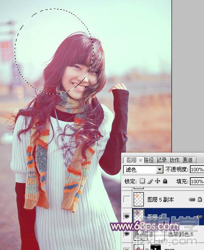The height and width of the screenshot is (250, 204).
Task: Open the 滤色 blend mode dropdown
Action: tap(143, 169)
